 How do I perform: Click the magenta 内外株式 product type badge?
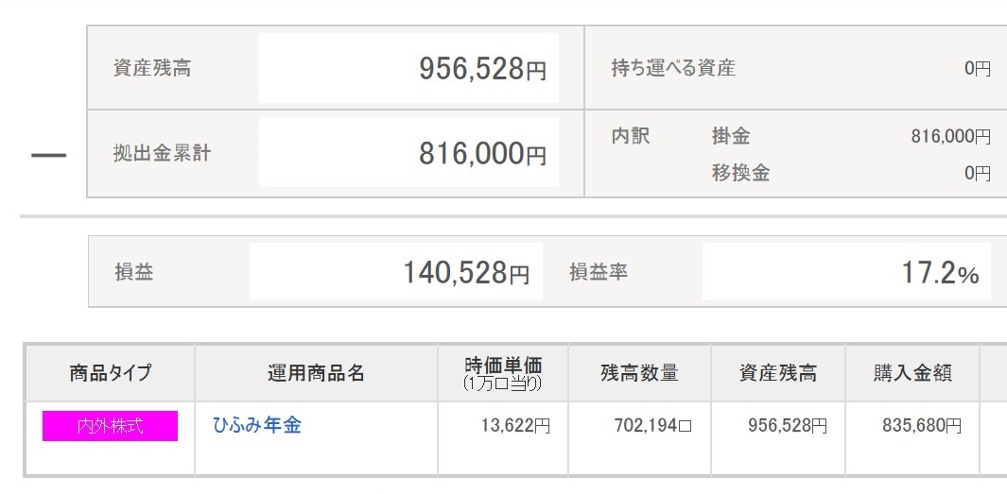click(x=110, y=426)
